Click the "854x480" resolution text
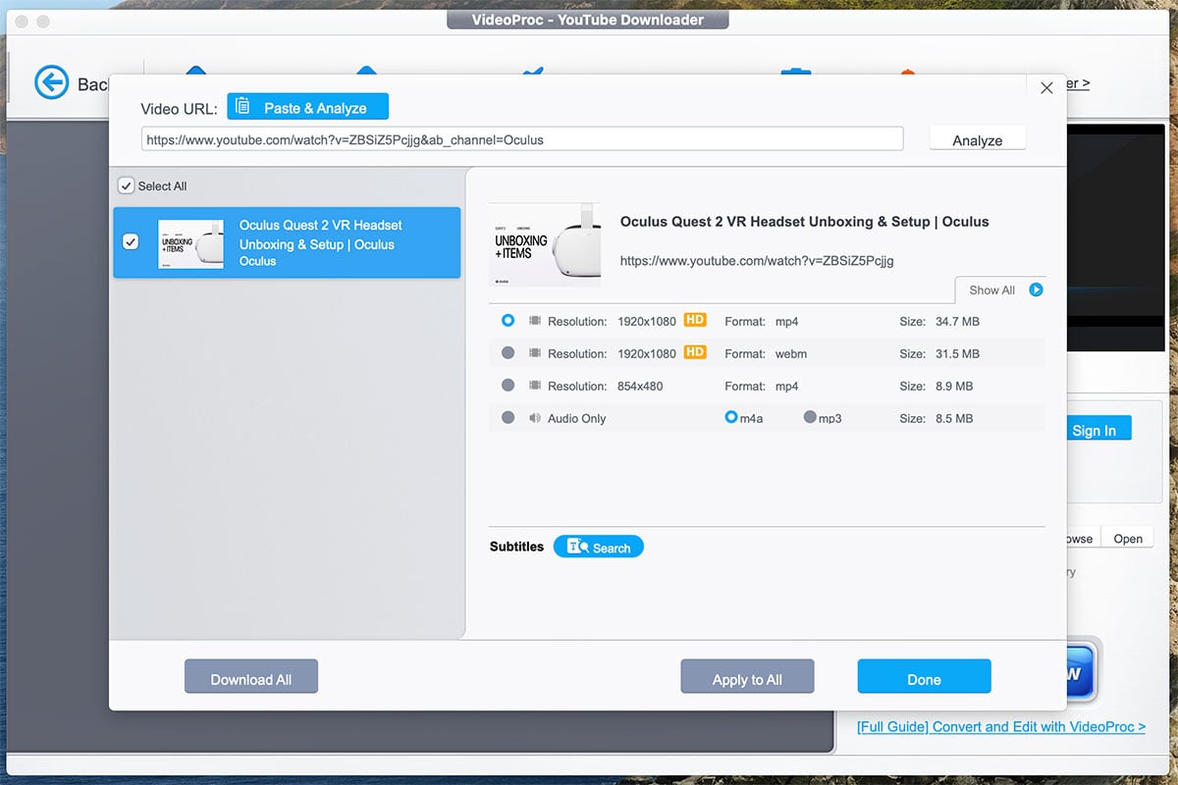 [640, 386]
